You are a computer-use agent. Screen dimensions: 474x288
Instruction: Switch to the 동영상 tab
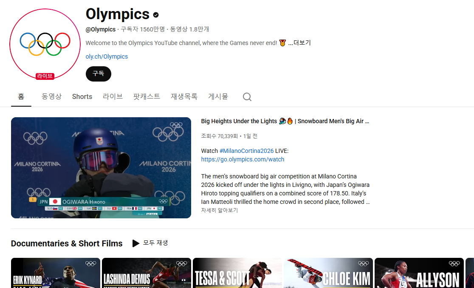click(51, 96)
